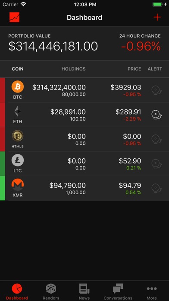Open the More tab
Screen dimensions: 169x301
pos(152,291)
